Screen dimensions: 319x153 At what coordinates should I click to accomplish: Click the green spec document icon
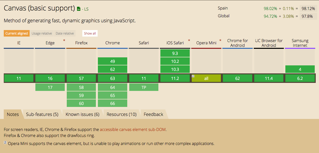click(x=79, y=9)
